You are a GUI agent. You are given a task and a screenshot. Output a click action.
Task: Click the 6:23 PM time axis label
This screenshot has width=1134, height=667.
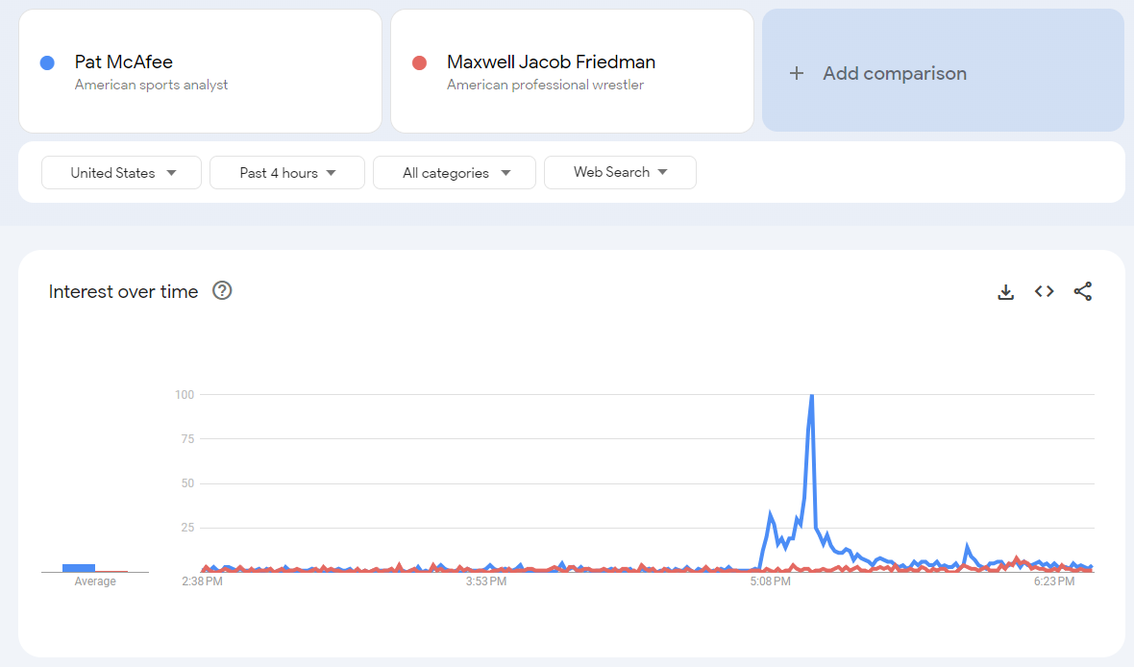coord(1053,581)
